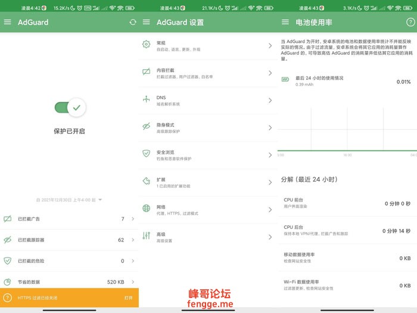This screenshot has width=417, height=313.
Task: Open 高级 settings entry
Action: click(x=208, y=237)
